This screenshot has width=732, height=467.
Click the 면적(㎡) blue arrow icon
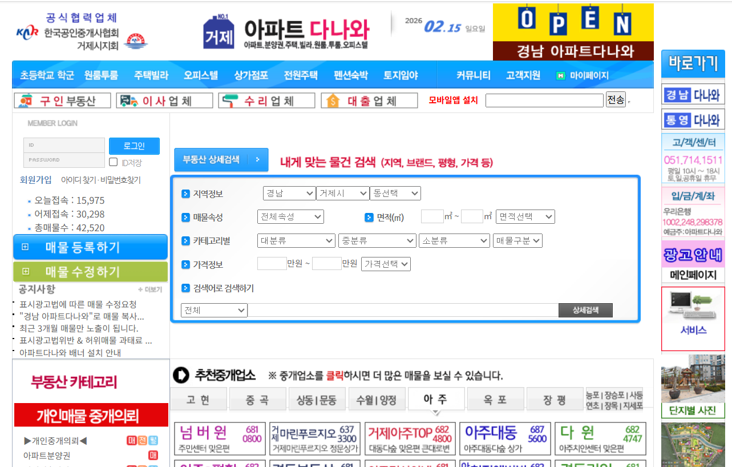[x=369, y=217]
